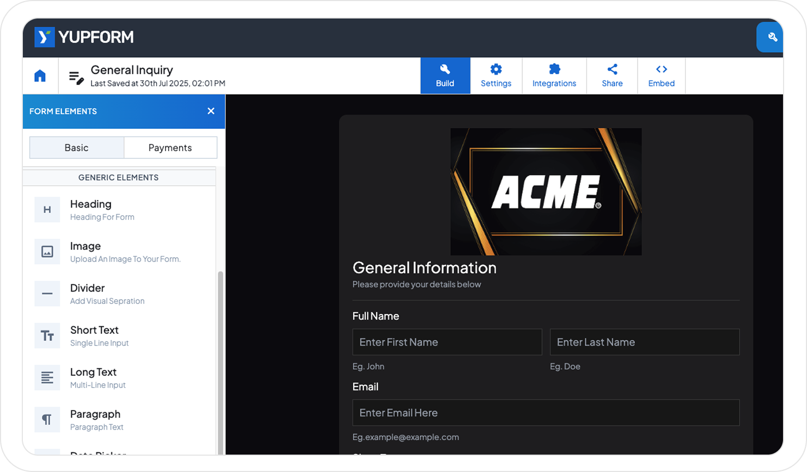The height and width of the screenshot is (472, 807).
Task: Focus the Enter First Name field
Action: click(447, 342)
